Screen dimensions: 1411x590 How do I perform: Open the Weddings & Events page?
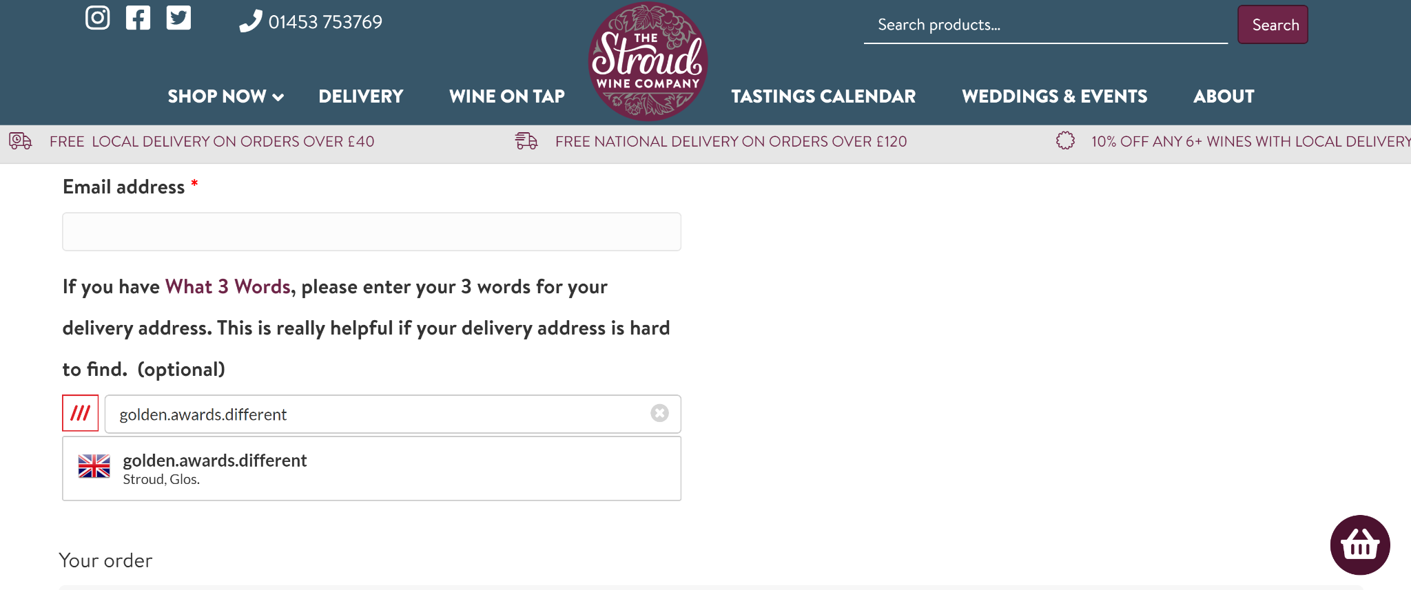click(1055, 96)
